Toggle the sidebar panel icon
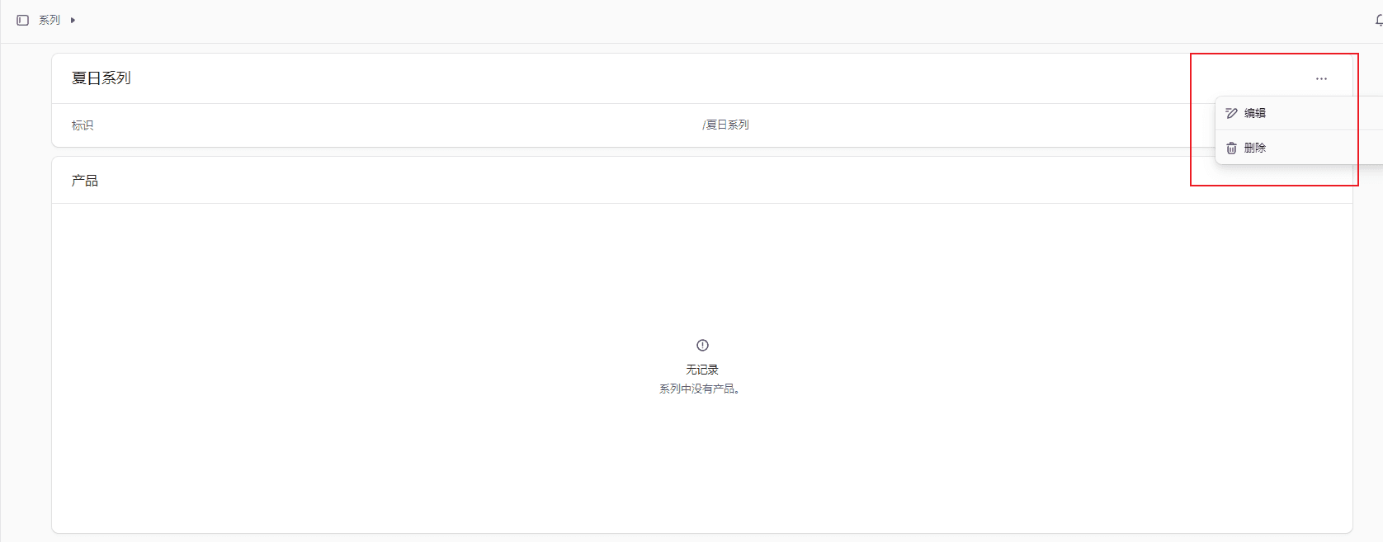The image size is (1383, 542). click(x=22, y=20)
